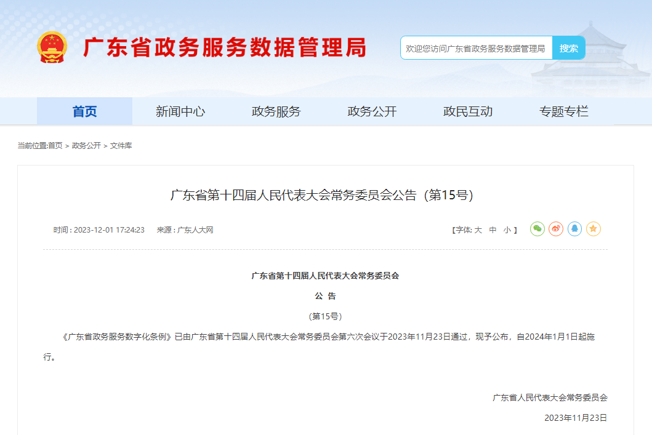Viewport: 652px width, 435px height.
Task: Set article font size to 小
Action: click(x=508, y=228)
